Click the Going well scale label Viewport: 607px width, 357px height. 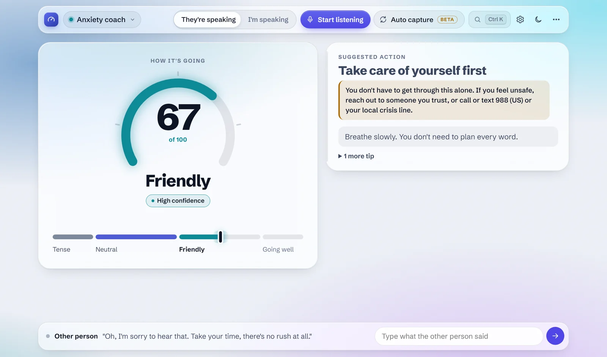[x=278, y=250]
